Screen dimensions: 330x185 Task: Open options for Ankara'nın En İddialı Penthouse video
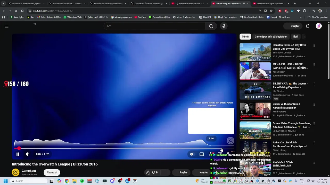(x=314, y=143)
